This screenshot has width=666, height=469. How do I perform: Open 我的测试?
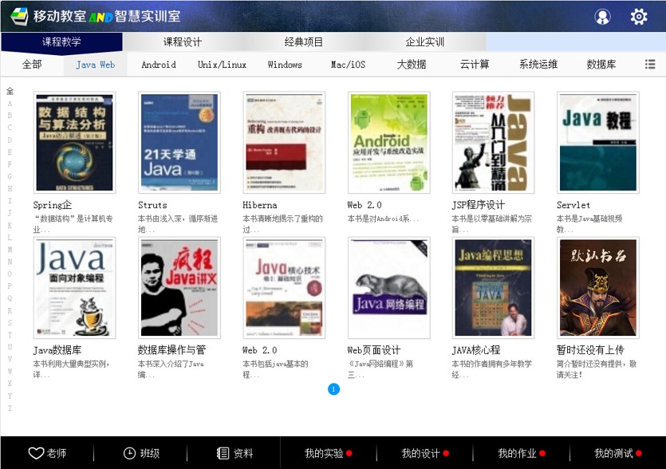(x=617, y=453)
